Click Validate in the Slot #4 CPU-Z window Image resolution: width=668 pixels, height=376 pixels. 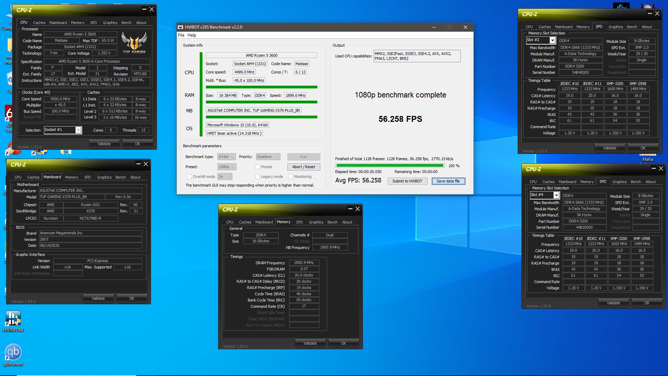click(x=613, y=303)
